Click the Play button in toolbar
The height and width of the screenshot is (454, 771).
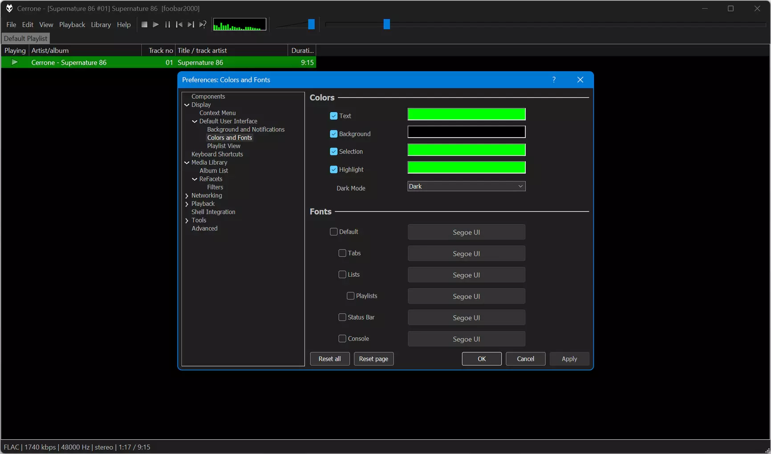click(156, 24)
